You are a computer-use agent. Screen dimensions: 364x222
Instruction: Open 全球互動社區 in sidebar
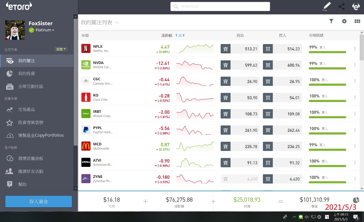pyautogui.click(x=37, y=86)
